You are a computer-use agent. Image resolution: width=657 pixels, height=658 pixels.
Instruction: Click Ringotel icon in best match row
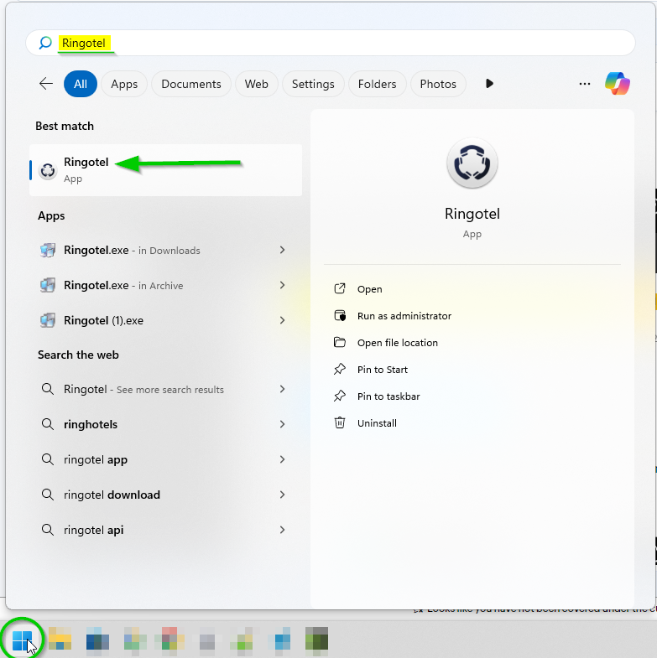point(48,170)
